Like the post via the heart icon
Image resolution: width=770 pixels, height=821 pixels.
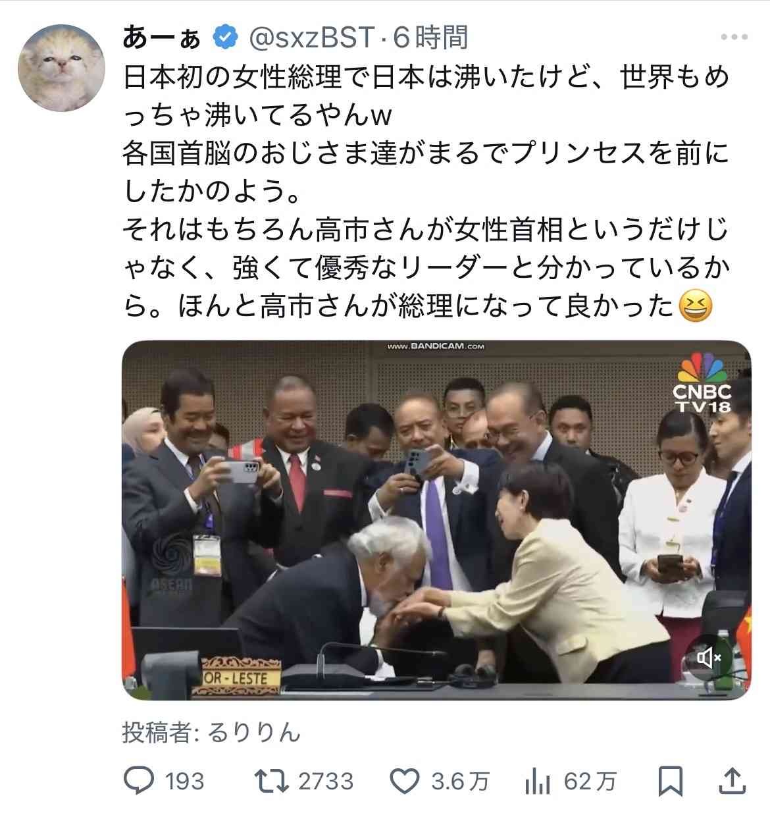[405, 781]
